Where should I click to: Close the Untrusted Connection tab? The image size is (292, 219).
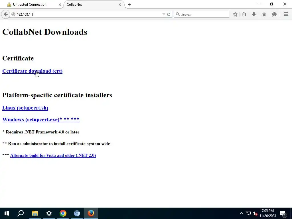(x=60, y=5)
